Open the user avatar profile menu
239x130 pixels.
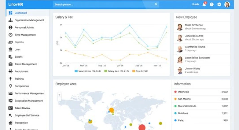point(227,5)
